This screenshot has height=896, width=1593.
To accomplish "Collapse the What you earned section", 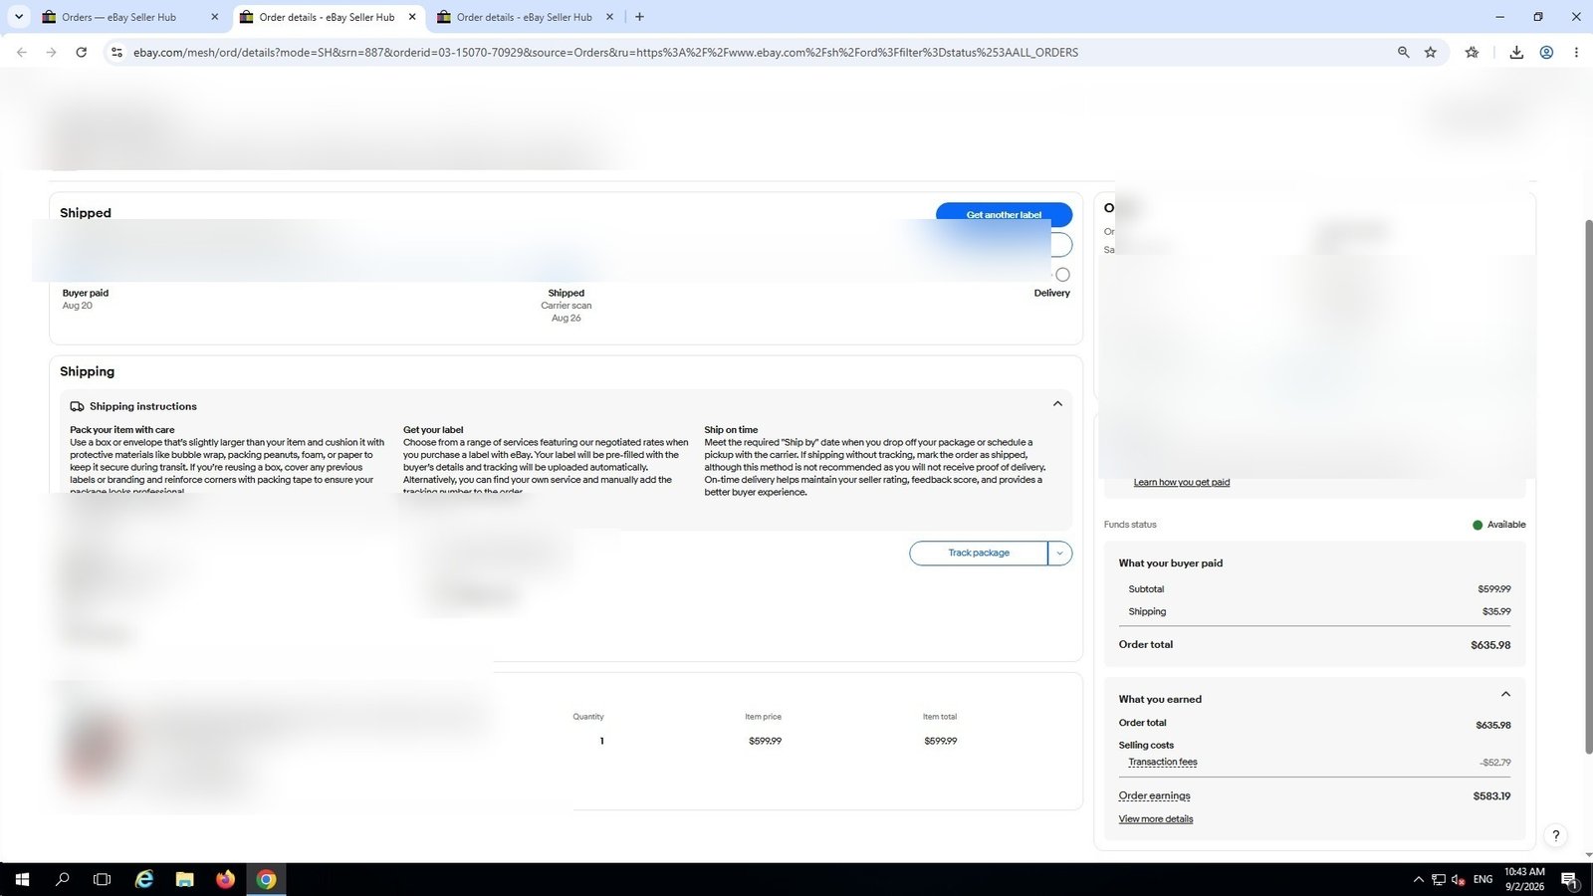I will [1505, 694].
